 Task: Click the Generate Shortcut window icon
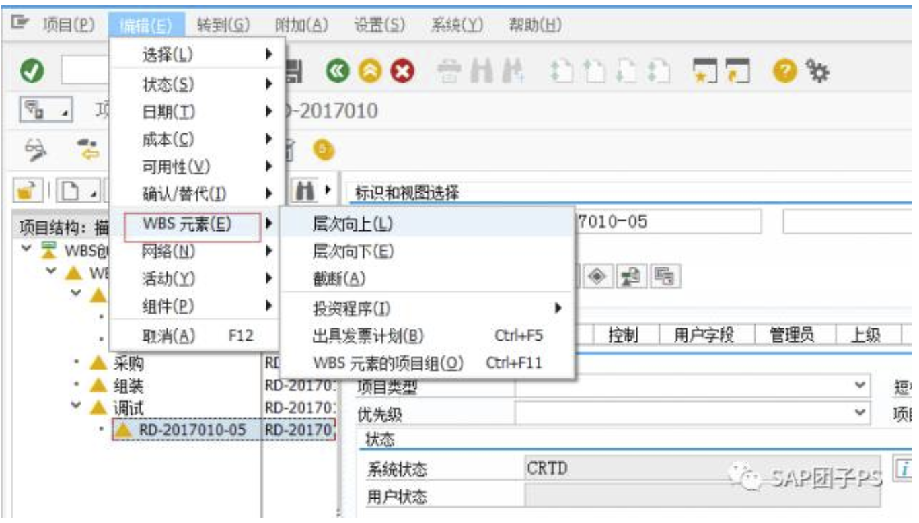[x=737, y=71]
